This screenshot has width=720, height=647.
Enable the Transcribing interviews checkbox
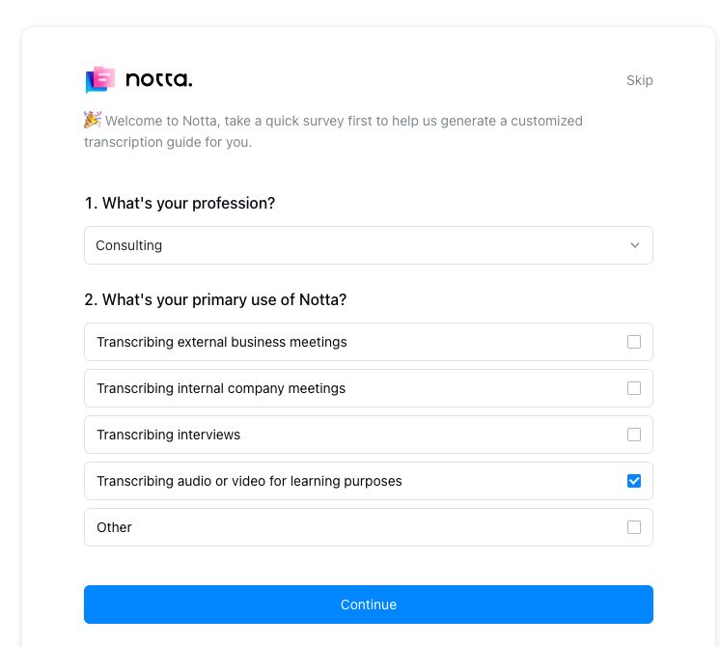[x=634, y=435]
